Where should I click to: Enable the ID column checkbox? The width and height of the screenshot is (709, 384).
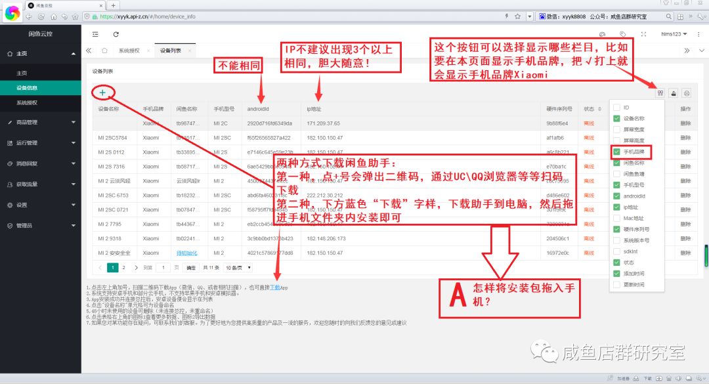616,107
